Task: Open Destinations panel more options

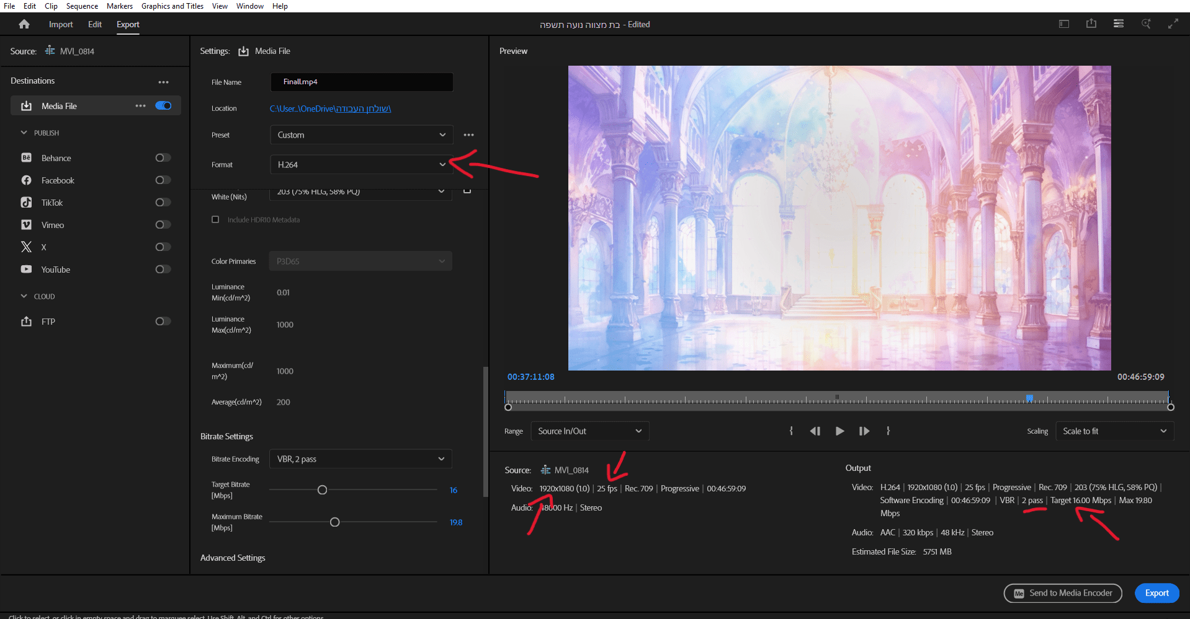Action: (163, 82)
